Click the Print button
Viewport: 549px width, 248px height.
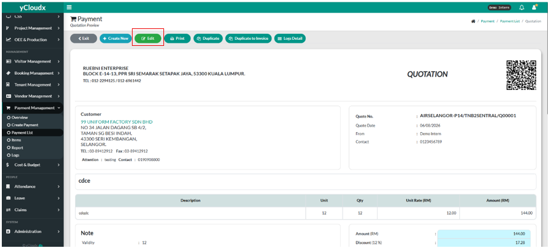click(x=177, y=39)
